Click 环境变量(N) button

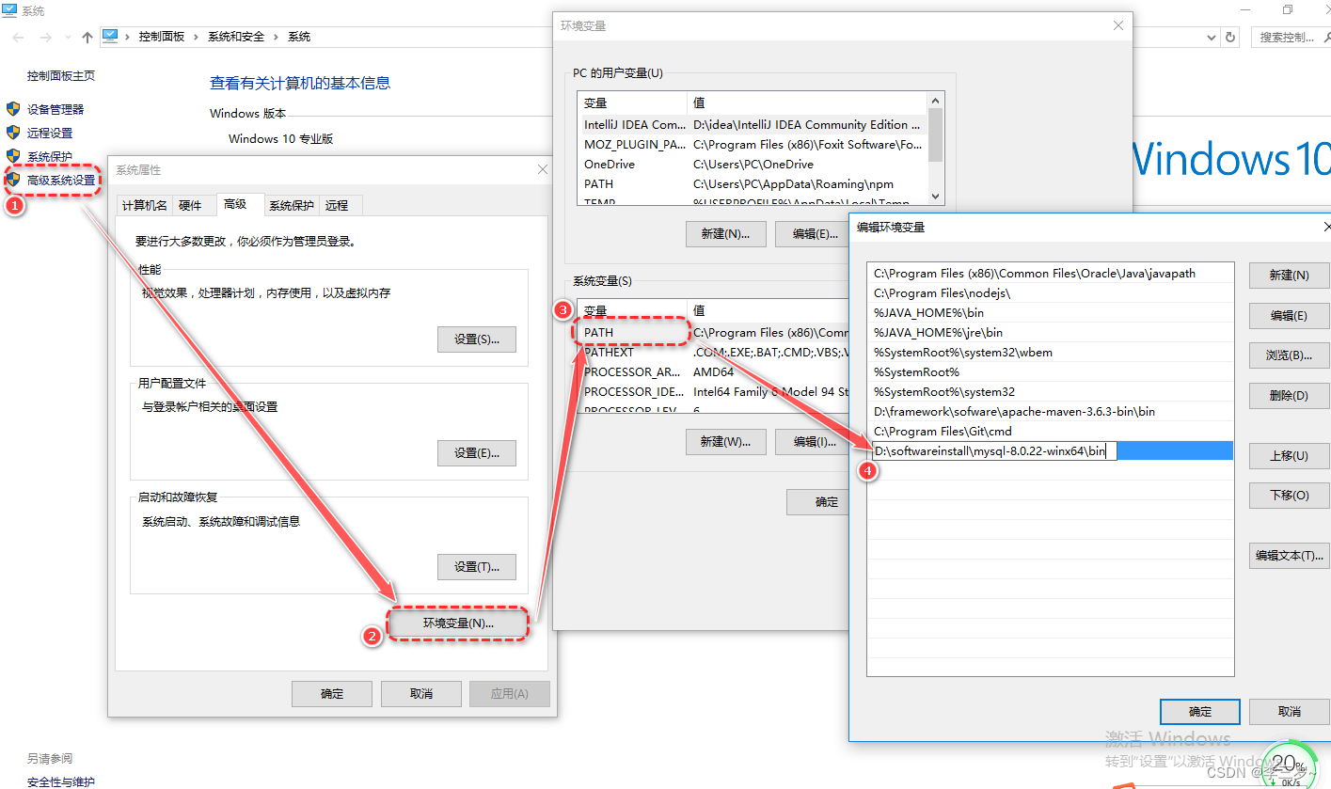(458, 623)
